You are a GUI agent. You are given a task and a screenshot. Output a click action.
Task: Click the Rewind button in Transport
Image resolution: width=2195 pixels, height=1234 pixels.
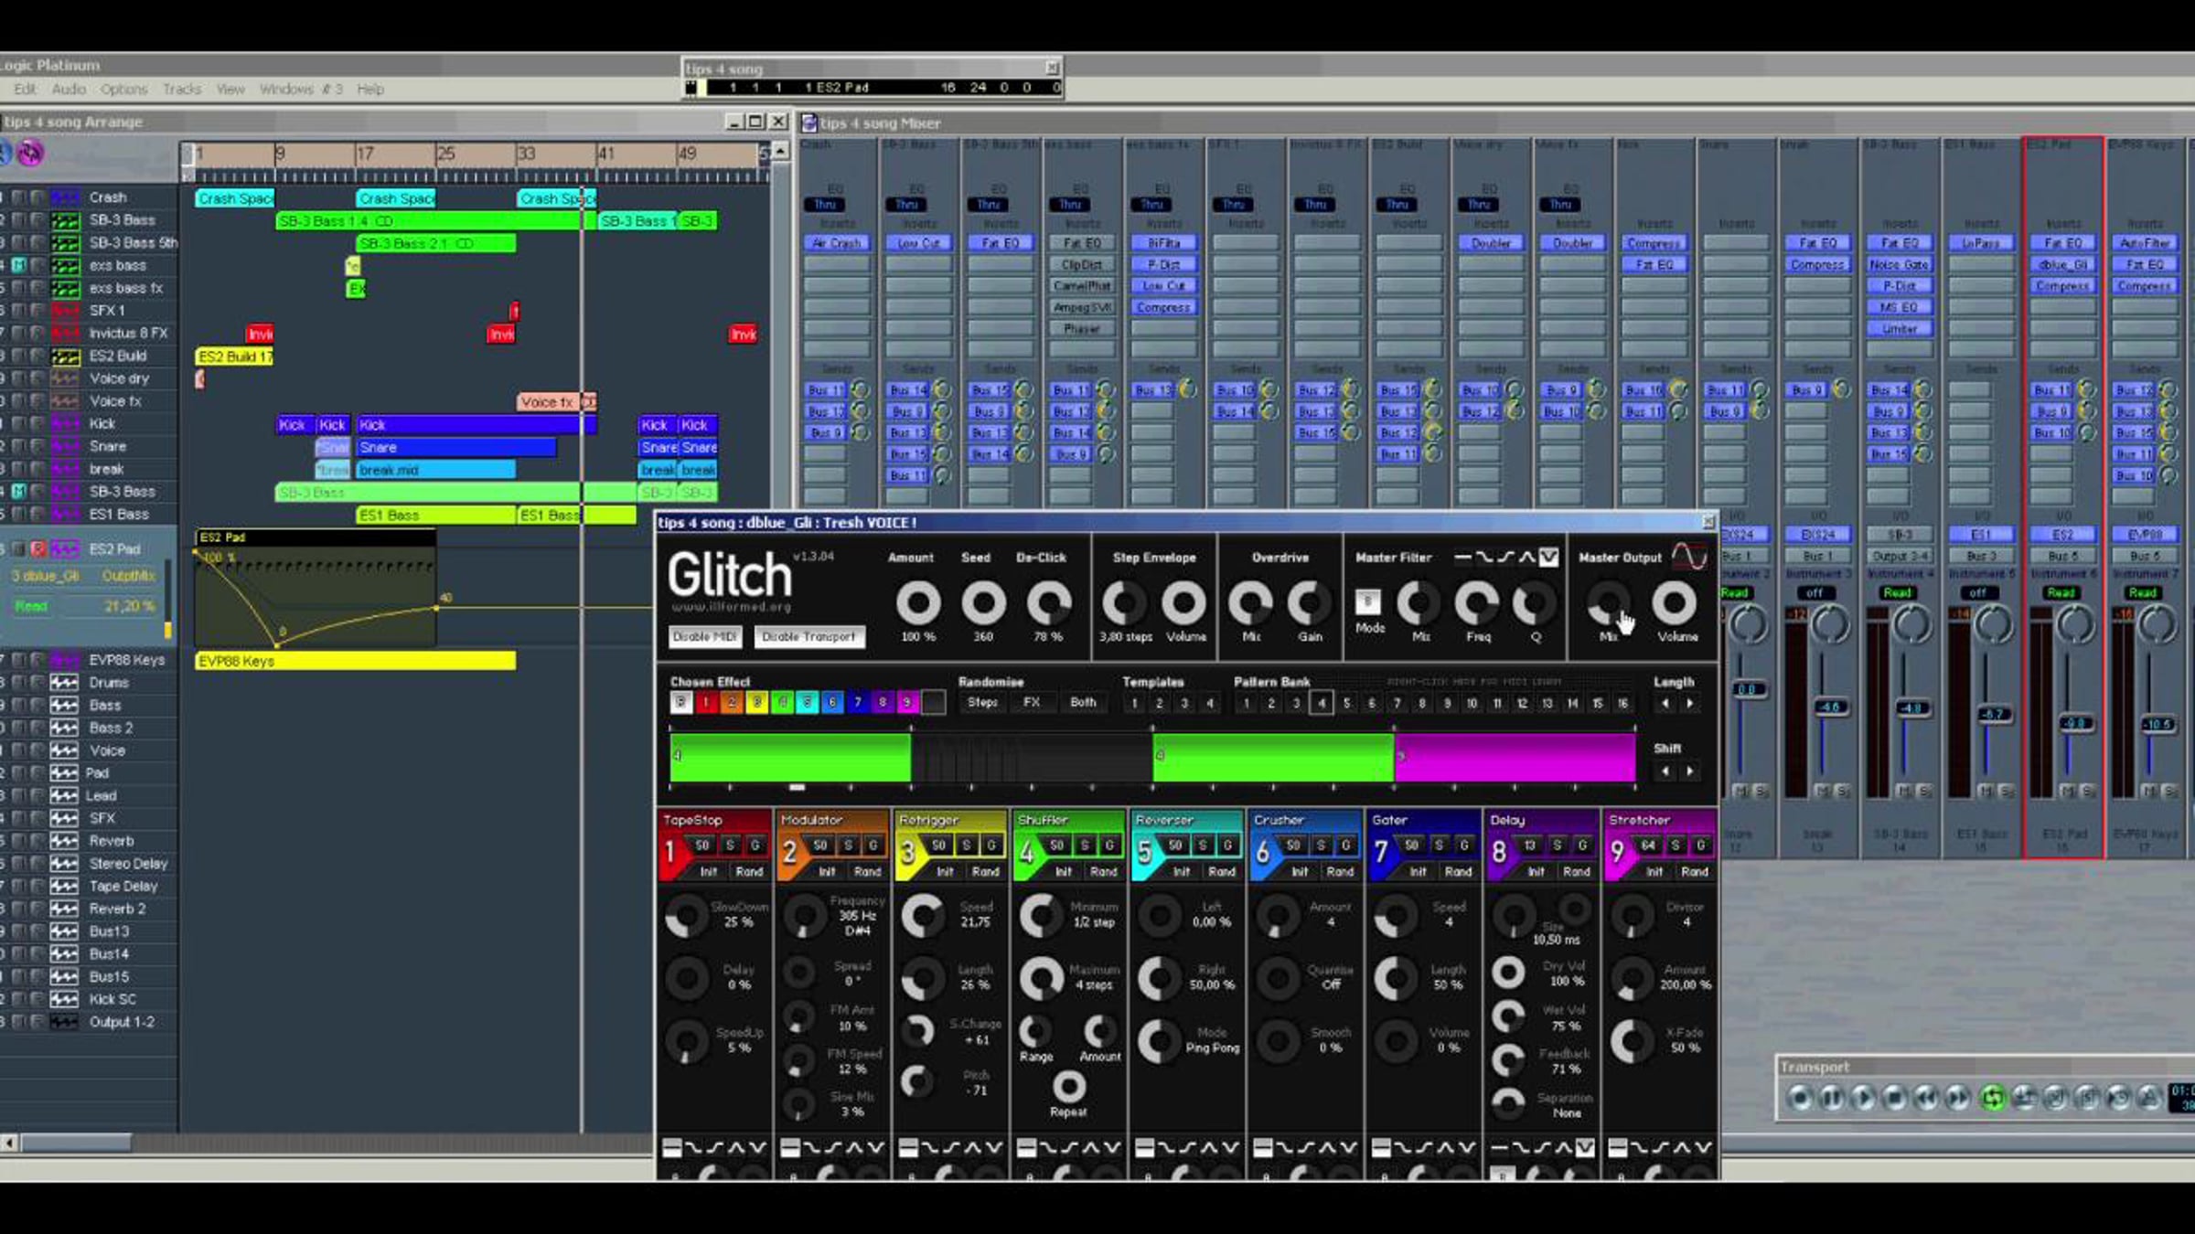click(1927, 1097)
